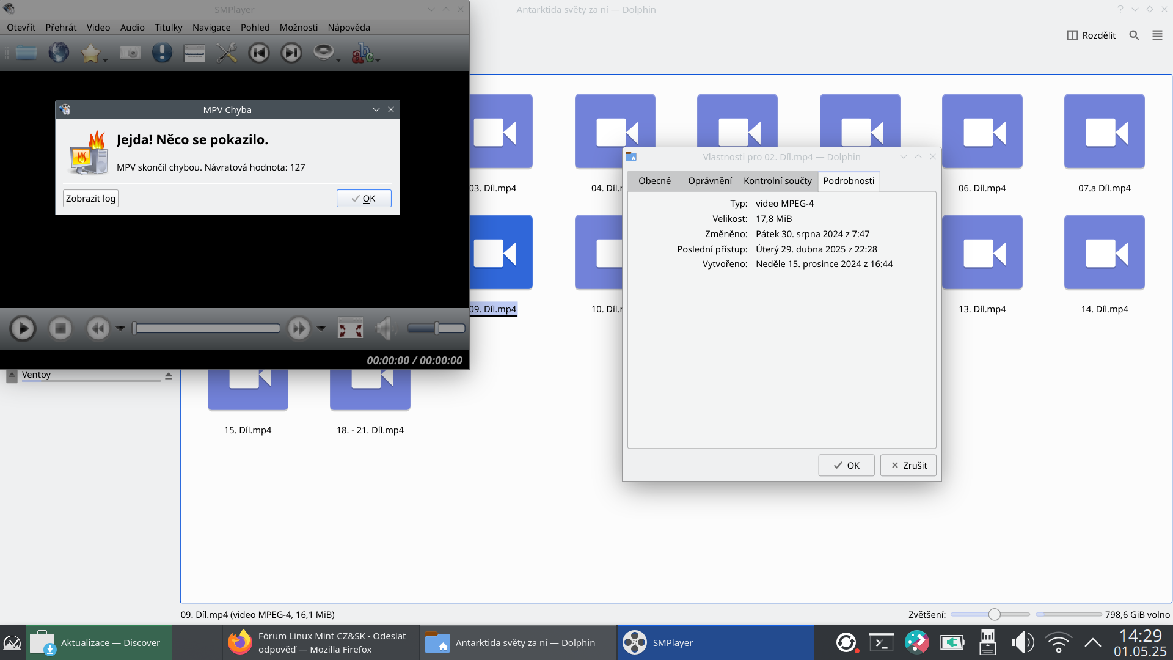Viewport: 1173px width, 660px height.
Task: Expand the favorites star dropdown arrow
Action: [x=105, y=60]
